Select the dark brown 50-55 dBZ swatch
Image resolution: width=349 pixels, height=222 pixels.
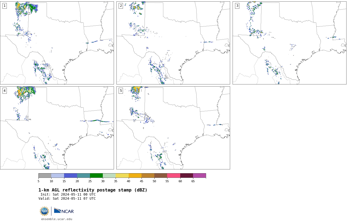pyautogui.click(x=161, y=175)
